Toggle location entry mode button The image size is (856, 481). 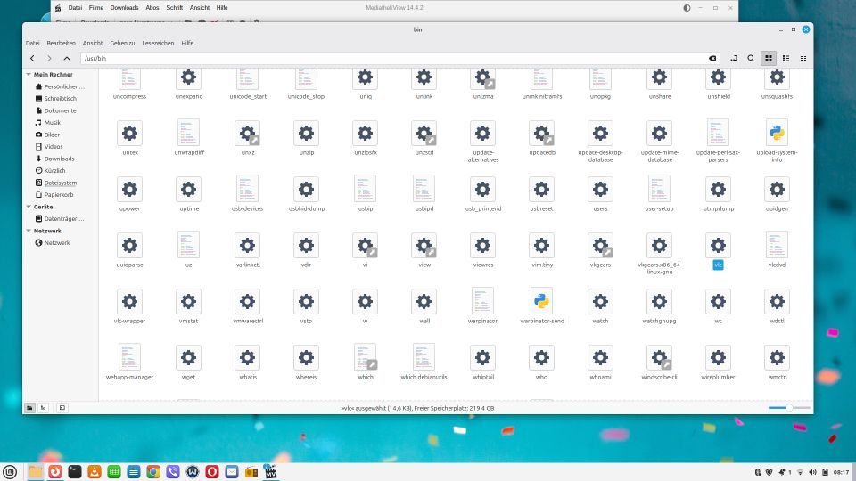[733, 58]
